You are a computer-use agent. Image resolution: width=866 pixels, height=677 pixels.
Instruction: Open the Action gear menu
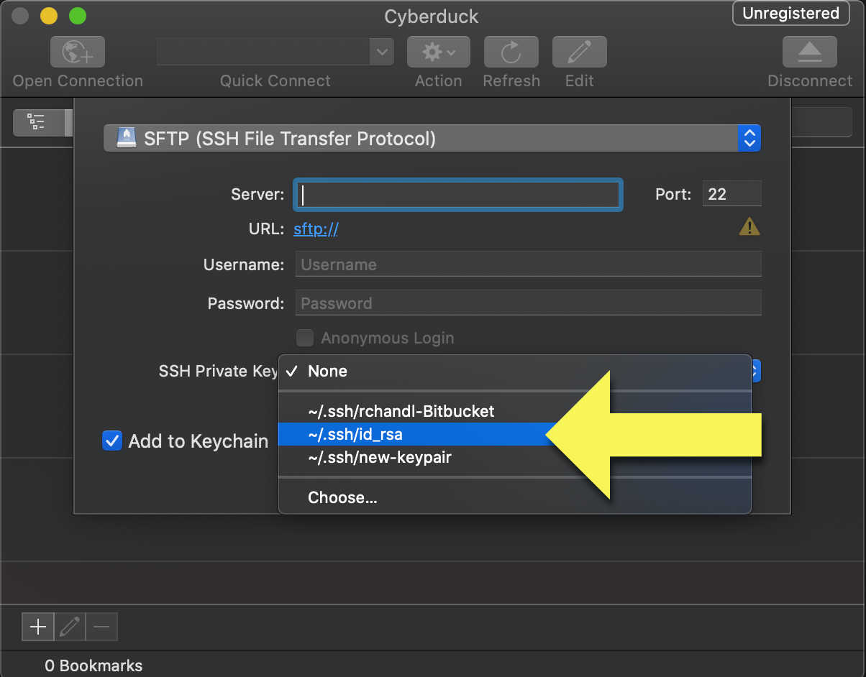click(438, 52)
